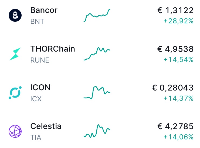This screenshot has width=200, height=148.
Task: Select the ICON coin logo icon
Action: click(x=15, y=93)
